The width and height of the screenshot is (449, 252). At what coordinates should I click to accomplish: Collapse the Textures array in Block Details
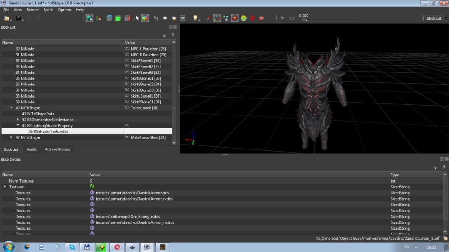pyautogui.click(x=4, y=187)
